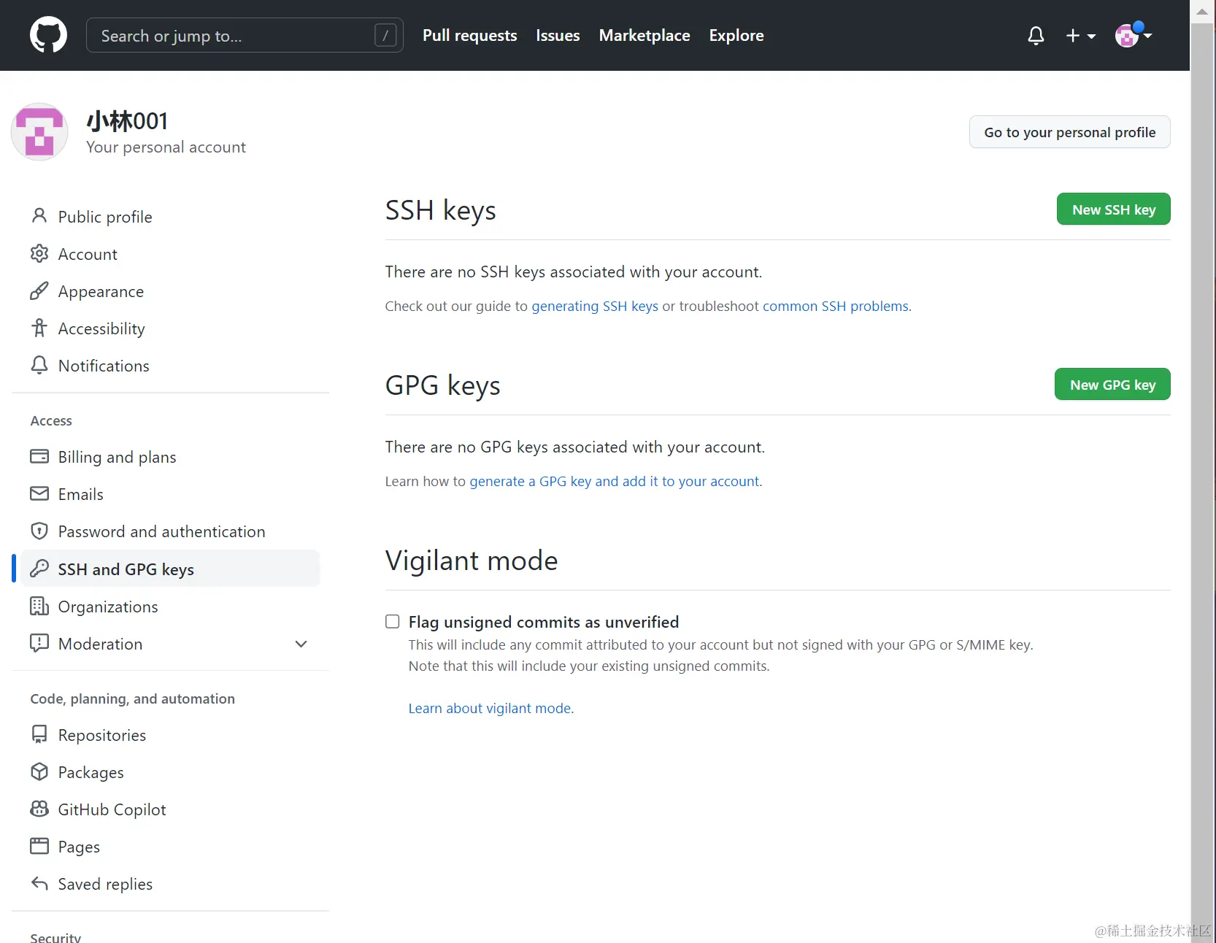Click the Password shield lock icon
This screenshot has height=943, width=1216.
click(x=39, y=531)
